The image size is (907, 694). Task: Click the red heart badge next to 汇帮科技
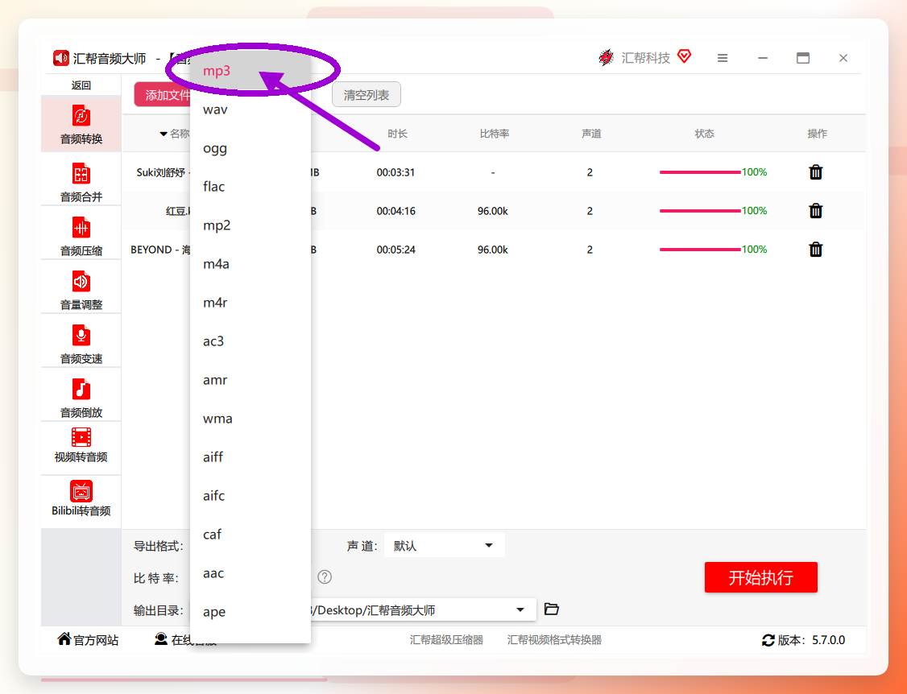685,56
